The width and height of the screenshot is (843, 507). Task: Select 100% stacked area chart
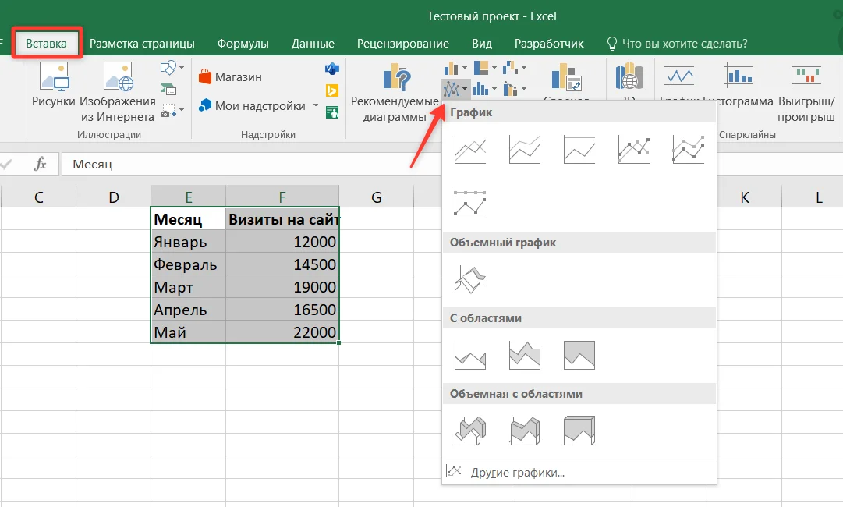[579, 355]
